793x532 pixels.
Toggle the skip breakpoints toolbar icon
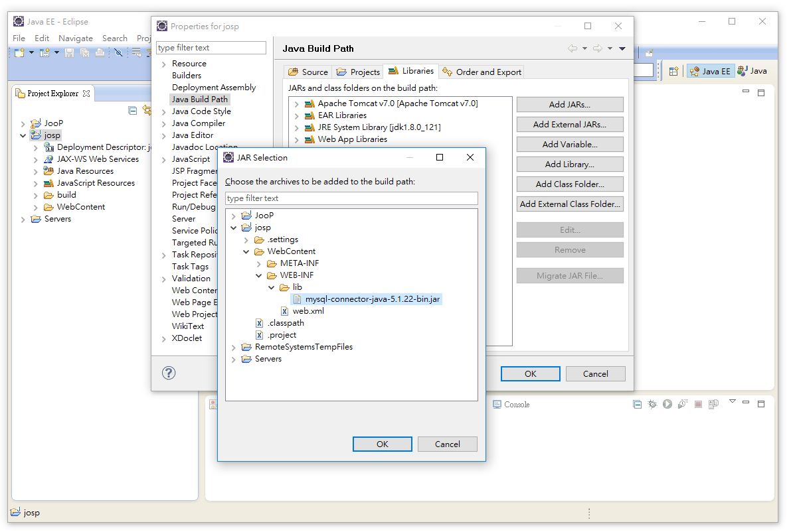(118, 52)
